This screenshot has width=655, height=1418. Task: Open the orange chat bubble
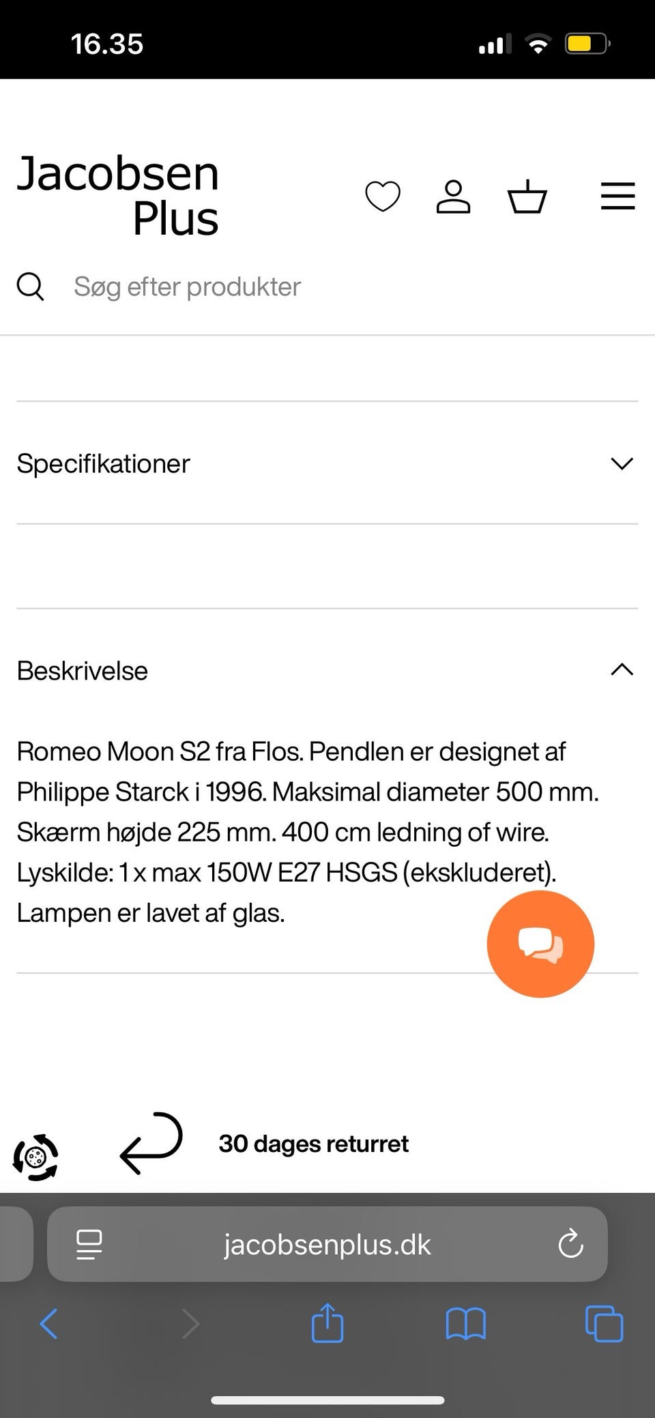[540, 944]
